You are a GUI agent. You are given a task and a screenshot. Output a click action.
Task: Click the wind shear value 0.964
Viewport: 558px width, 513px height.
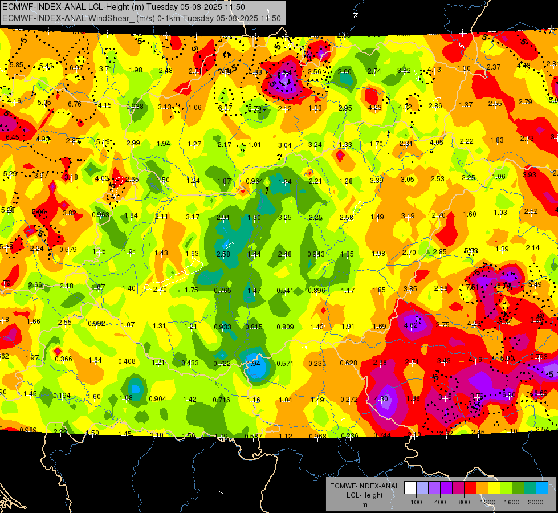tap(254, 181)
